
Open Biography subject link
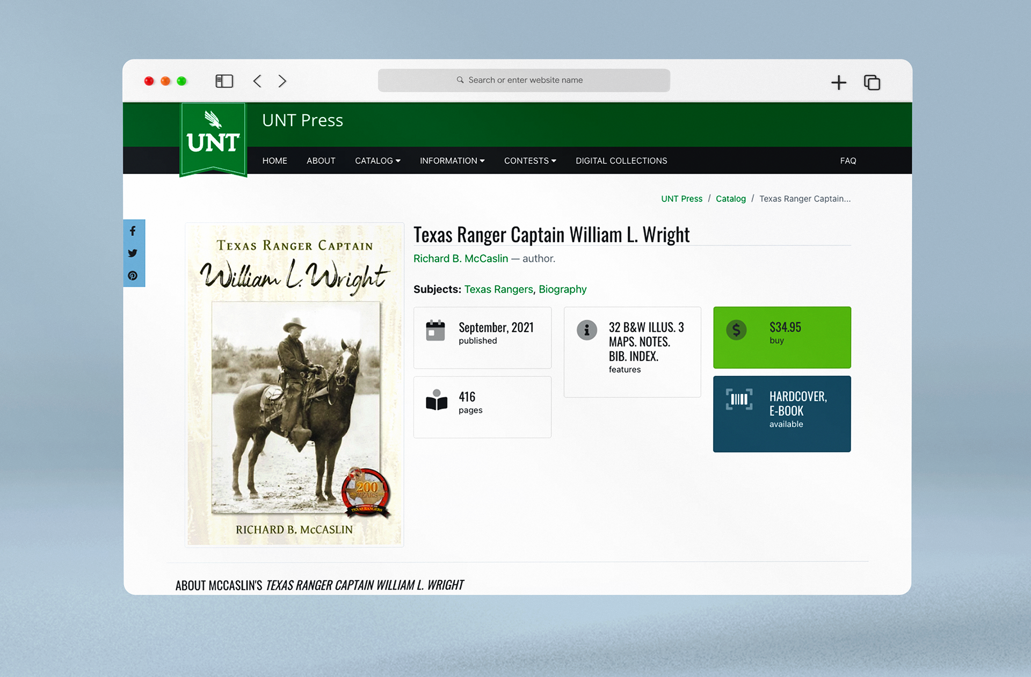562,289
